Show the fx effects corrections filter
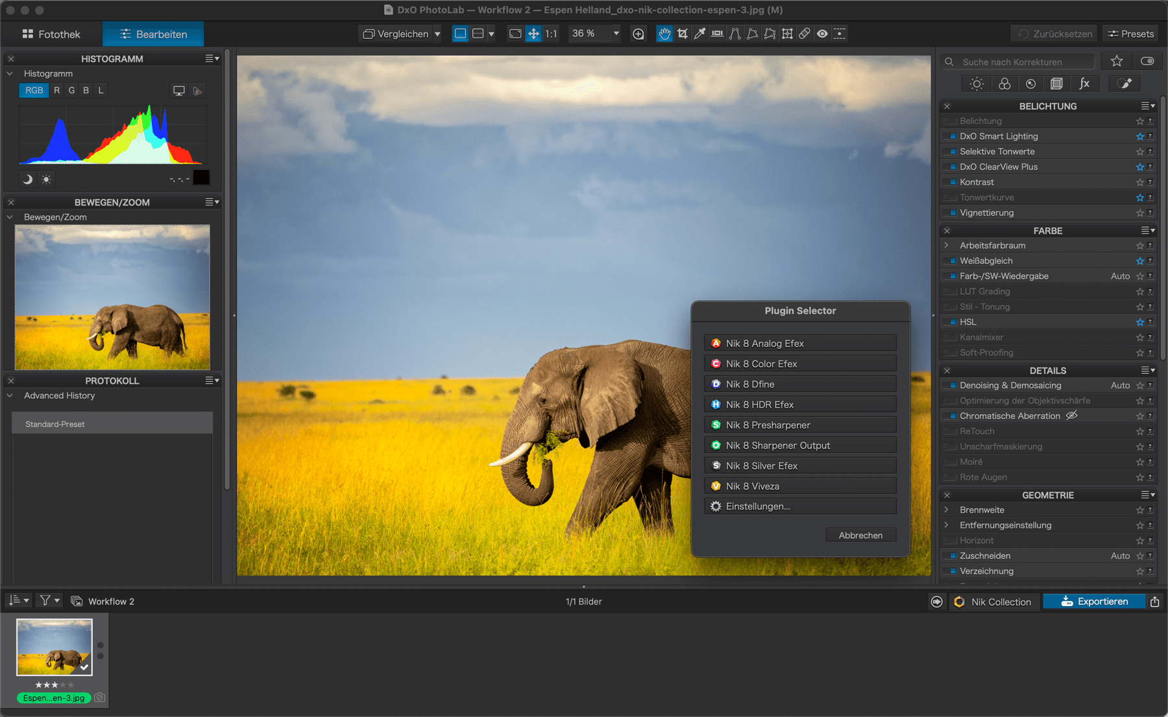The width and height of the screenshot is (1168, 717). 1084,84
